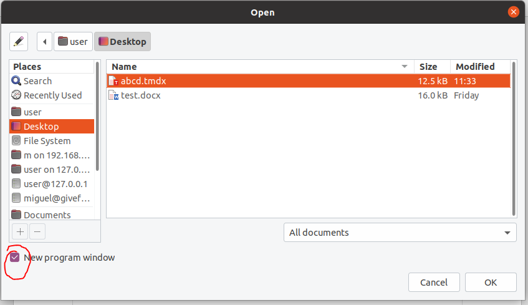Open Recently Used in Places
Screen dimensions: 528x305
[52, 95]
